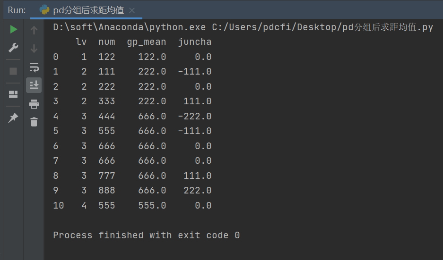Print the console output with the printer icon
Image resolution: width=443 pixels, height=260 pixels.
click(34, 104)
